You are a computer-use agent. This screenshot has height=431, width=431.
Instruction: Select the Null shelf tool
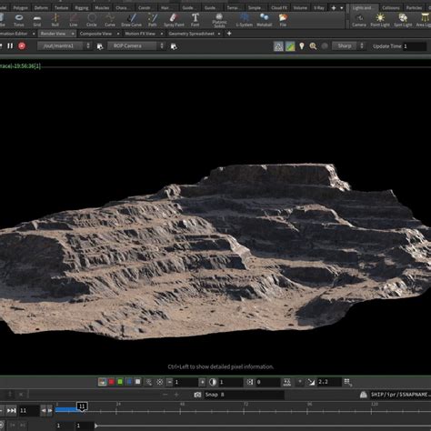[x=55, y=20]
